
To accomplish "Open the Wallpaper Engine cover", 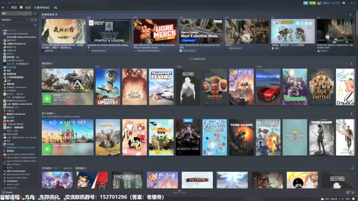I will (x=268, y=87).
